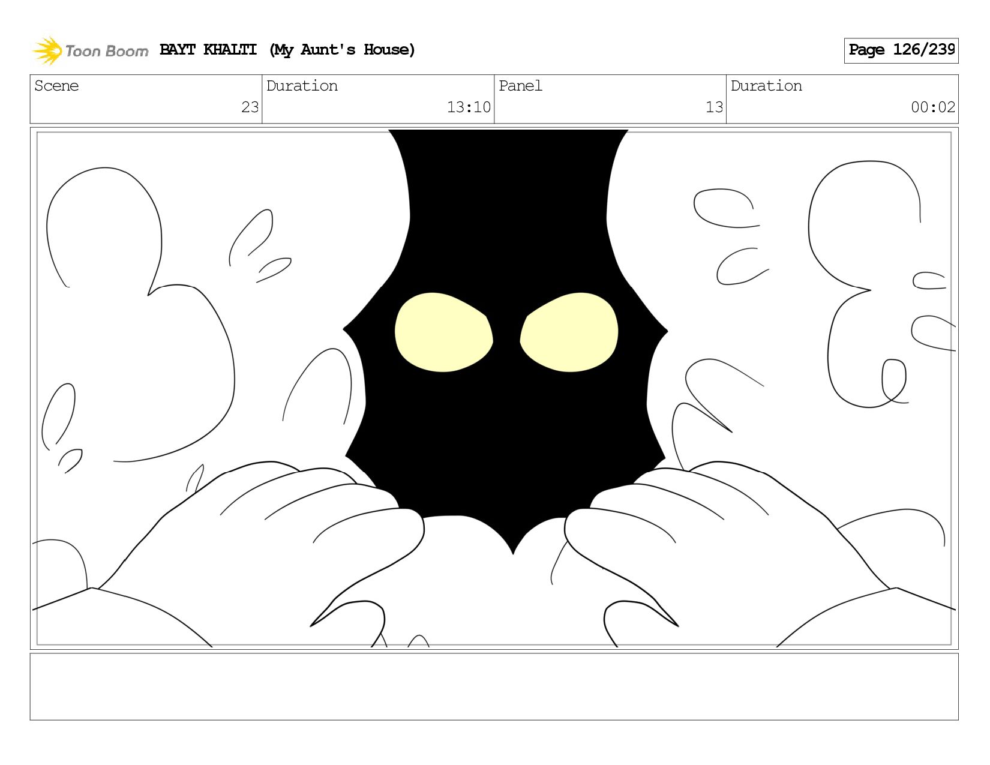Select the title "BAYT KHALTI (My Aunt's House)"
Image resolution: width=990 pixels, height=765 pixels.
point(287,50)
